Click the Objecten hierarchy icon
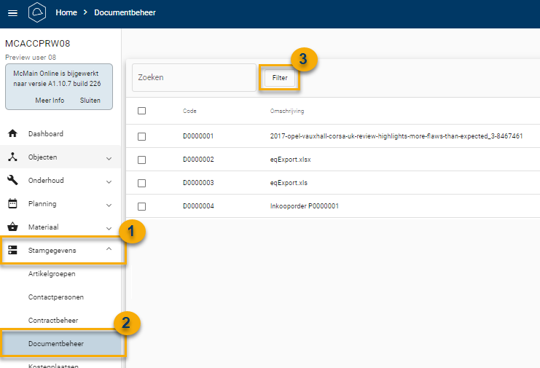 click(x=12, y=157)
